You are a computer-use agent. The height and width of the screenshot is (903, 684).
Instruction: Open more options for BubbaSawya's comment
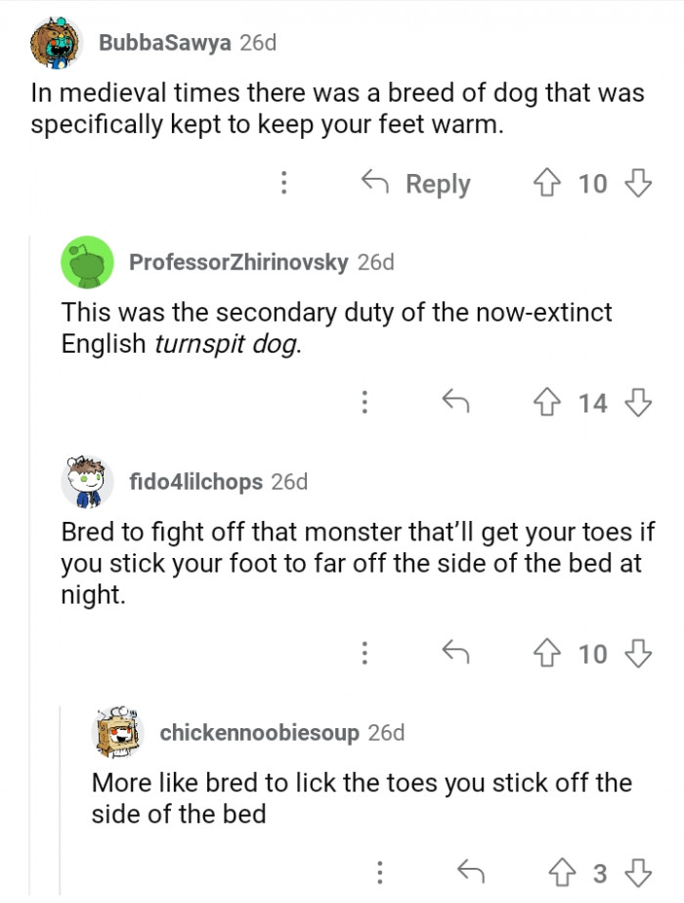pos(283,183)
